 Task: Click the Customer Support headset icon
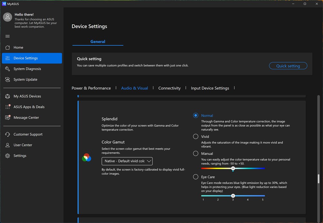pos(8,134)
